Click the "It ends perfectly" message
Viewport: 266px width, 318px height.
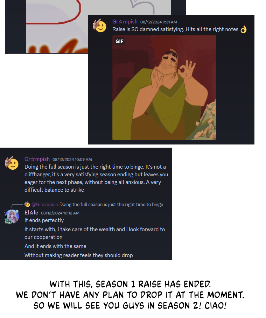44,220
